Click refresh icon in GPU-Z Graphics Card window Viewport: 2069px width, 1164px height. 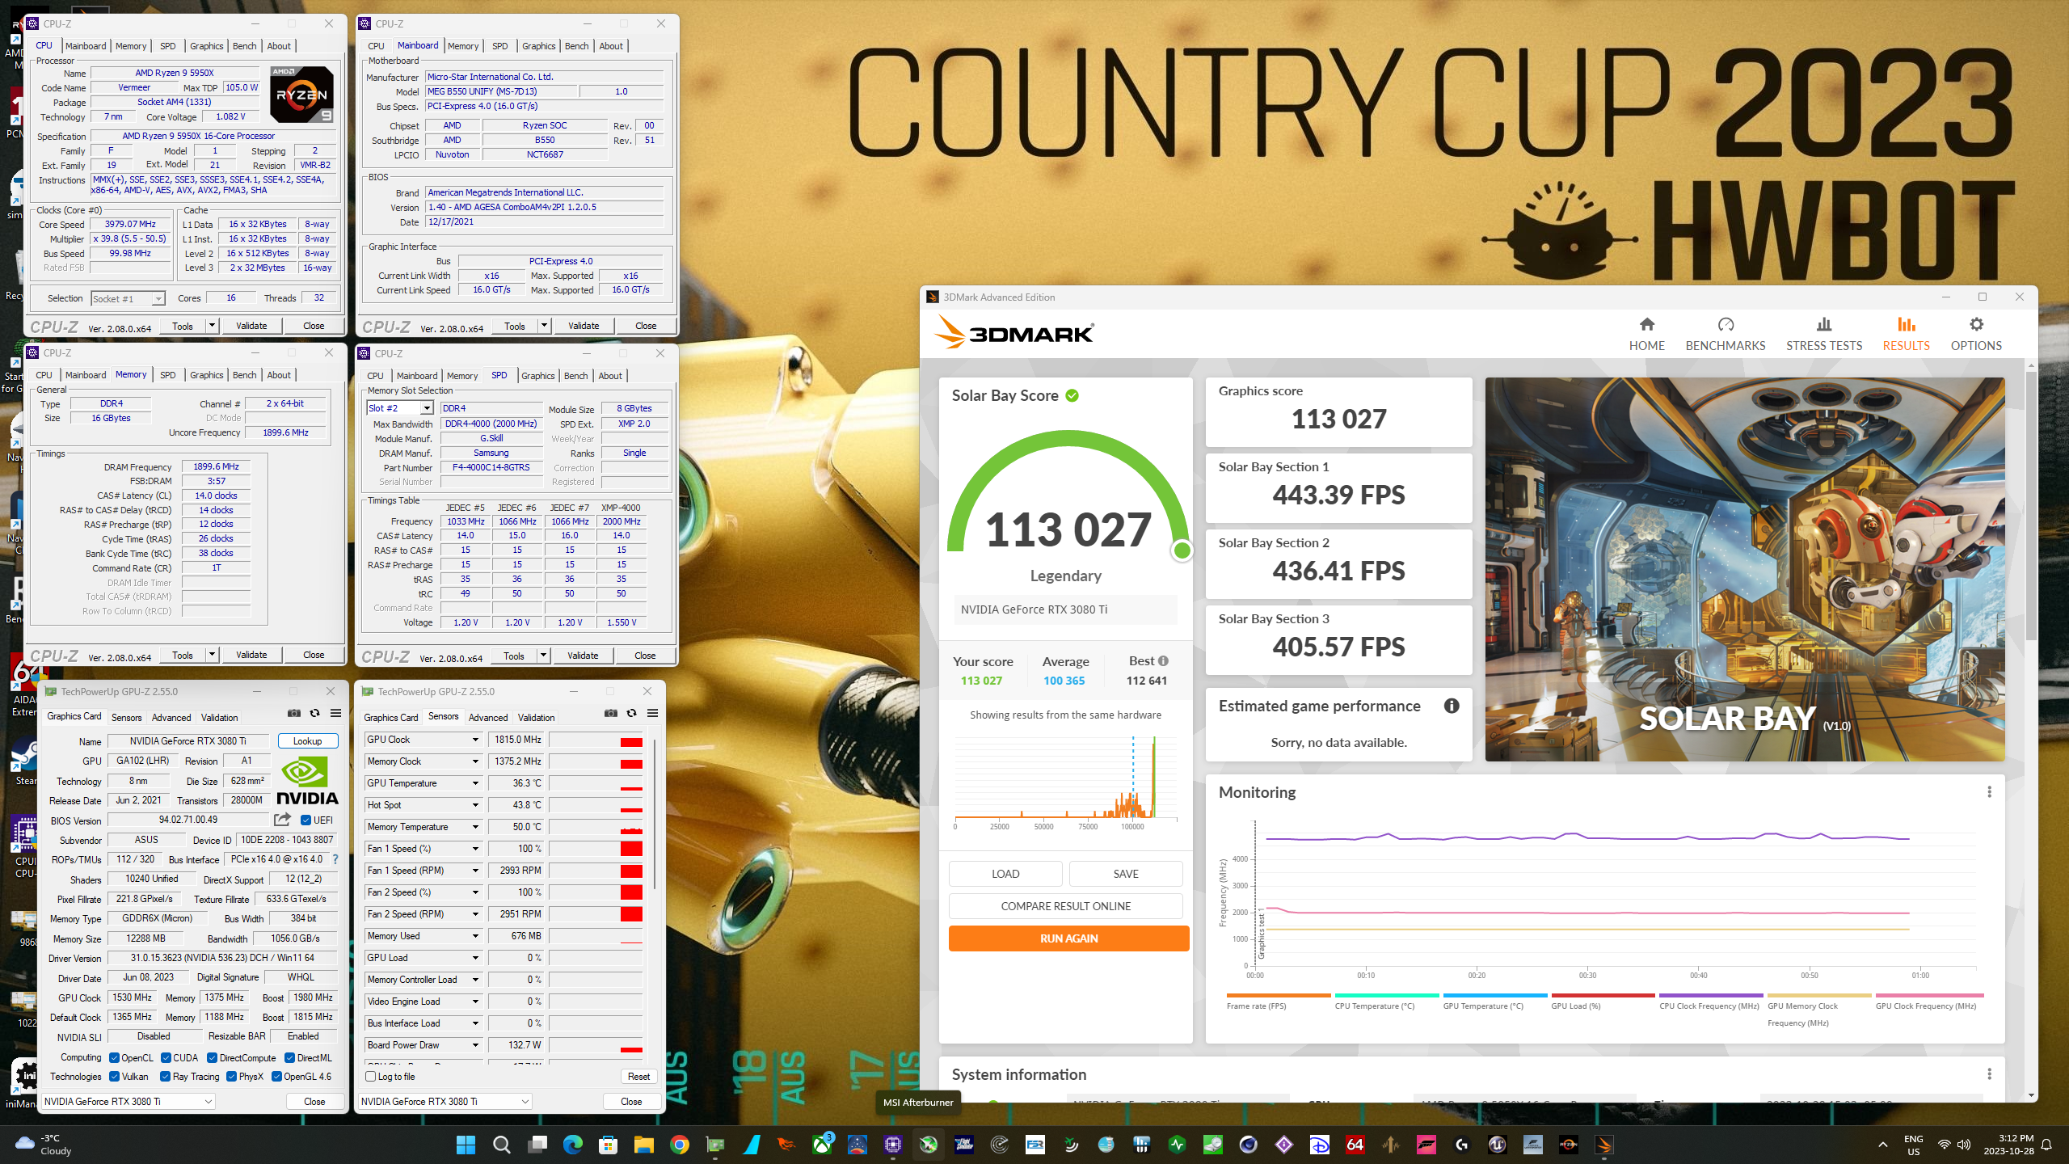[314, 713]
